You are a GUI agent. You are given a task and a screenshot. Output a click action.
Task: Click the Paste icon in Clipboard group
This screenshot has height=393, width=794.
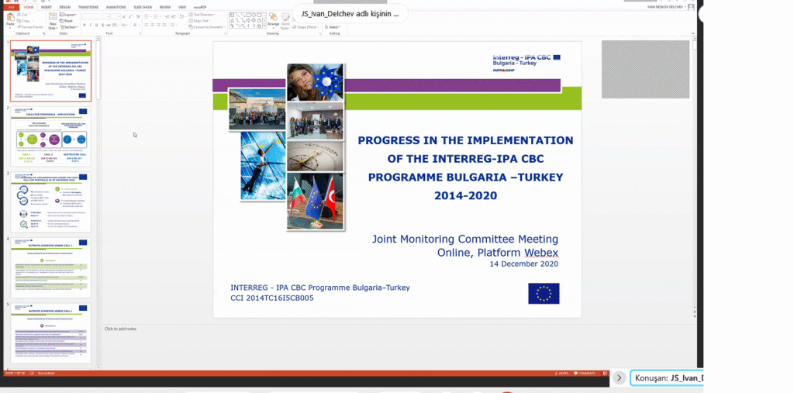[10, 21]
